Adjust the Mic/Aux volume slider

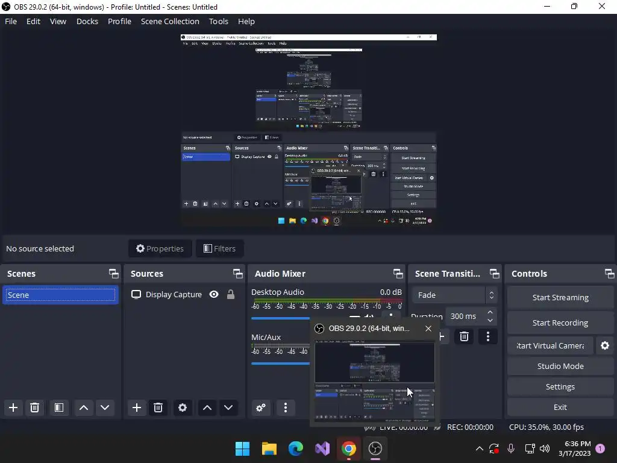tap(281, 363)
